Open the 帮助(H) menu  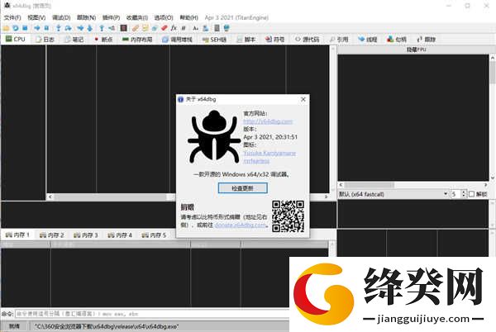pos(188,17)
